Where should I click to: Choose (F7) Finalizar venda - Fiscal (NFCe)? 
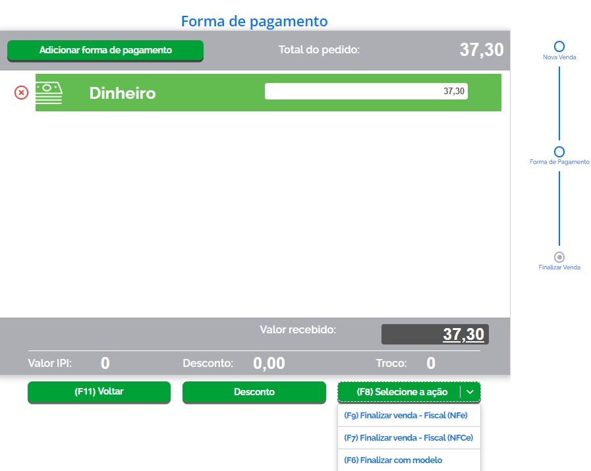(x=408, y=437)
